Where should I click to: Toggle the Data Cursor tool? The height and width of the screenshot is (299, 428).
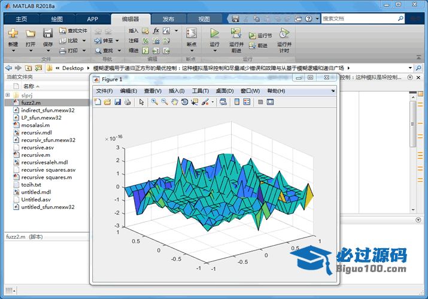[195, 102]
